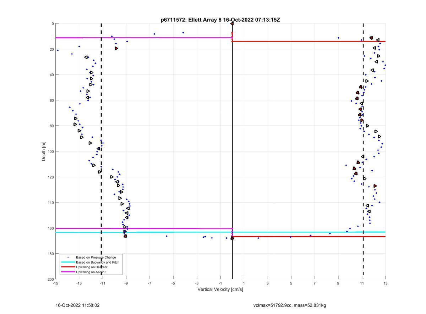Click depth tick label '140'
This screenshot has height=314, width=426.
pos(50,203)
